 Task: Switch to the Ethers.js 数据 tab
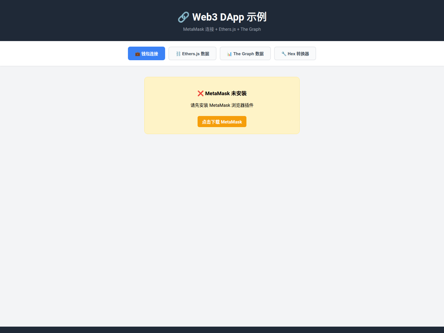[192, 54]
